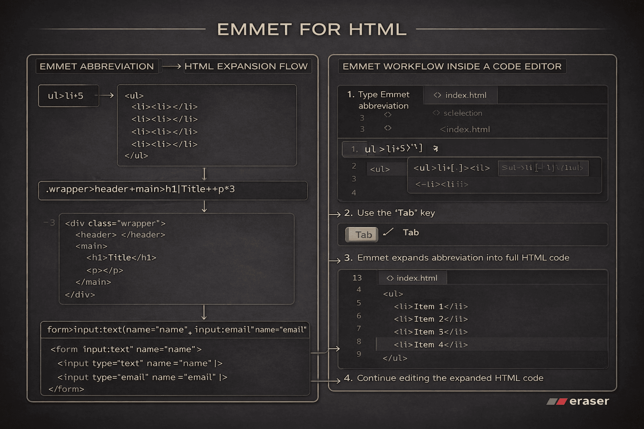Select the Tab key graphic in step 2
The width and height of the screenshot is (644, 429).
tap(361, 235)
